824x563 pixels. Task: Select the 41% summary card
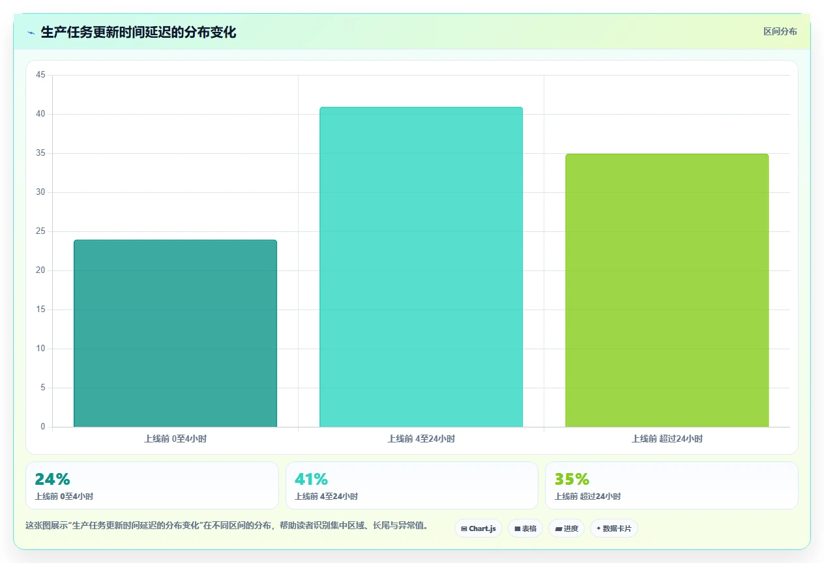click(412, 485)
